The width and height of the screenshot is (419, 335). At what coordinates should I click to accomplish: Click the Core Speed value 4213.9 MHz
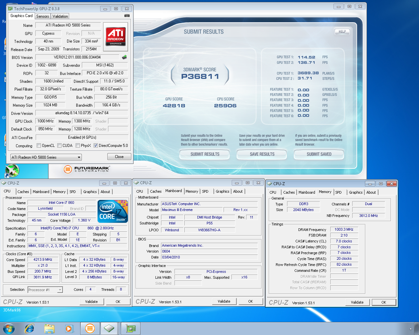coord(43,259)
